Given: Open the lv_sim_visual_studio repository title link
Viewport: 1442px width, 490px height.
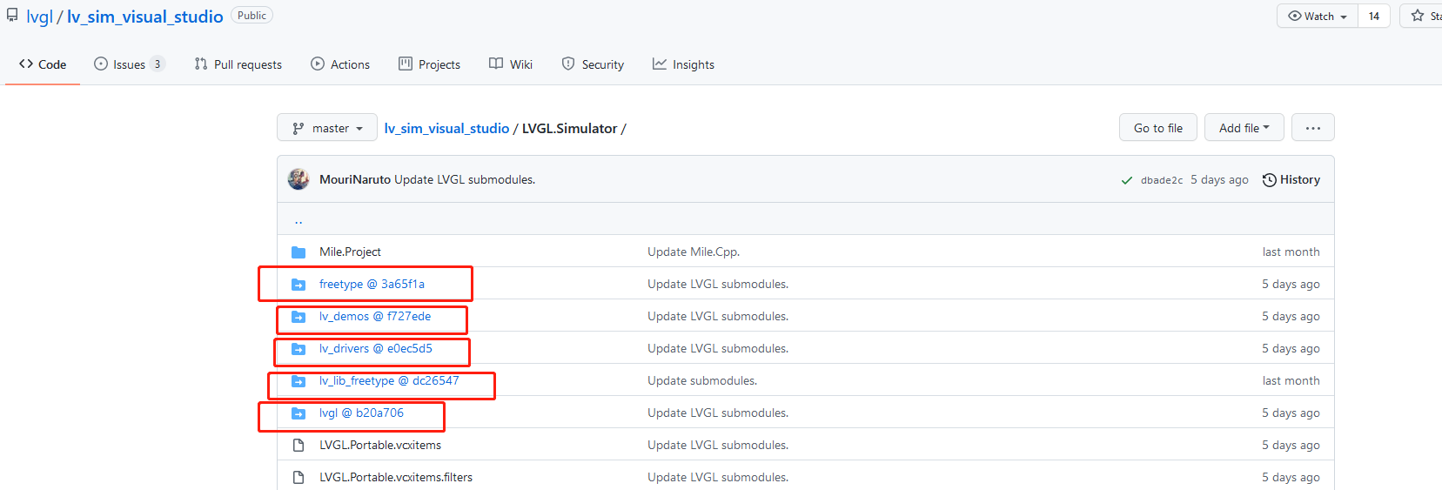Looking at the screenshot, I should (x=145, y=17).
